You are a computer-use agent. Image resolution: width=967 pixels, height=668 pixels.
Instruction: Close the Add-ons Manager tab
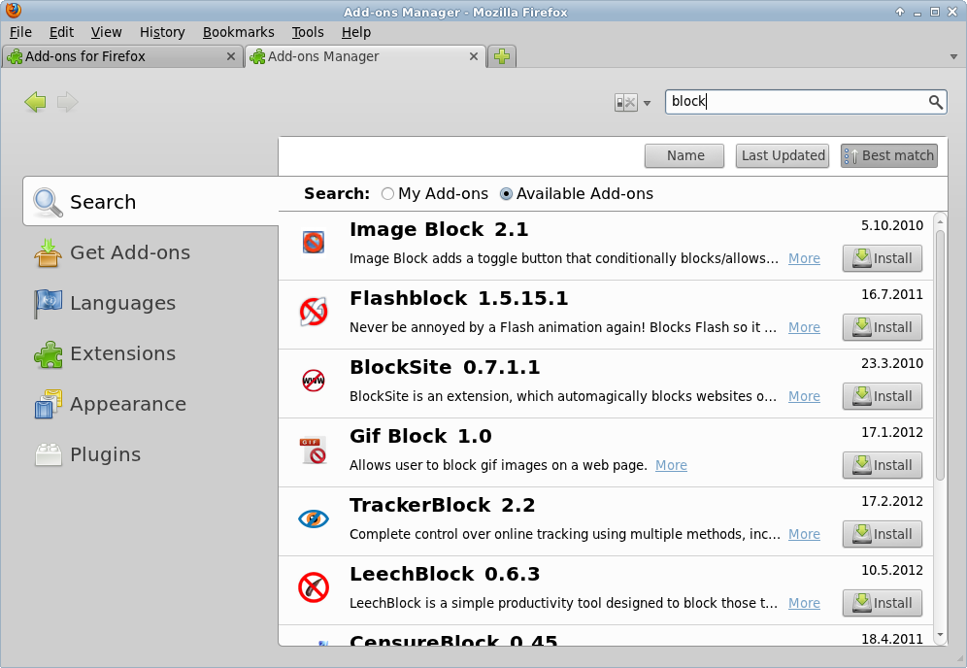tap(474, 56)
